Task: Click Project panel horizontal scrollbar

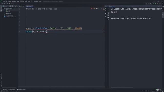Action: (x=9, y=88)
